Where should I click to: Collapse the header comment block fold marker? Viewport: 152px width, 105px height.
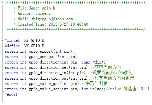point(3,3)
